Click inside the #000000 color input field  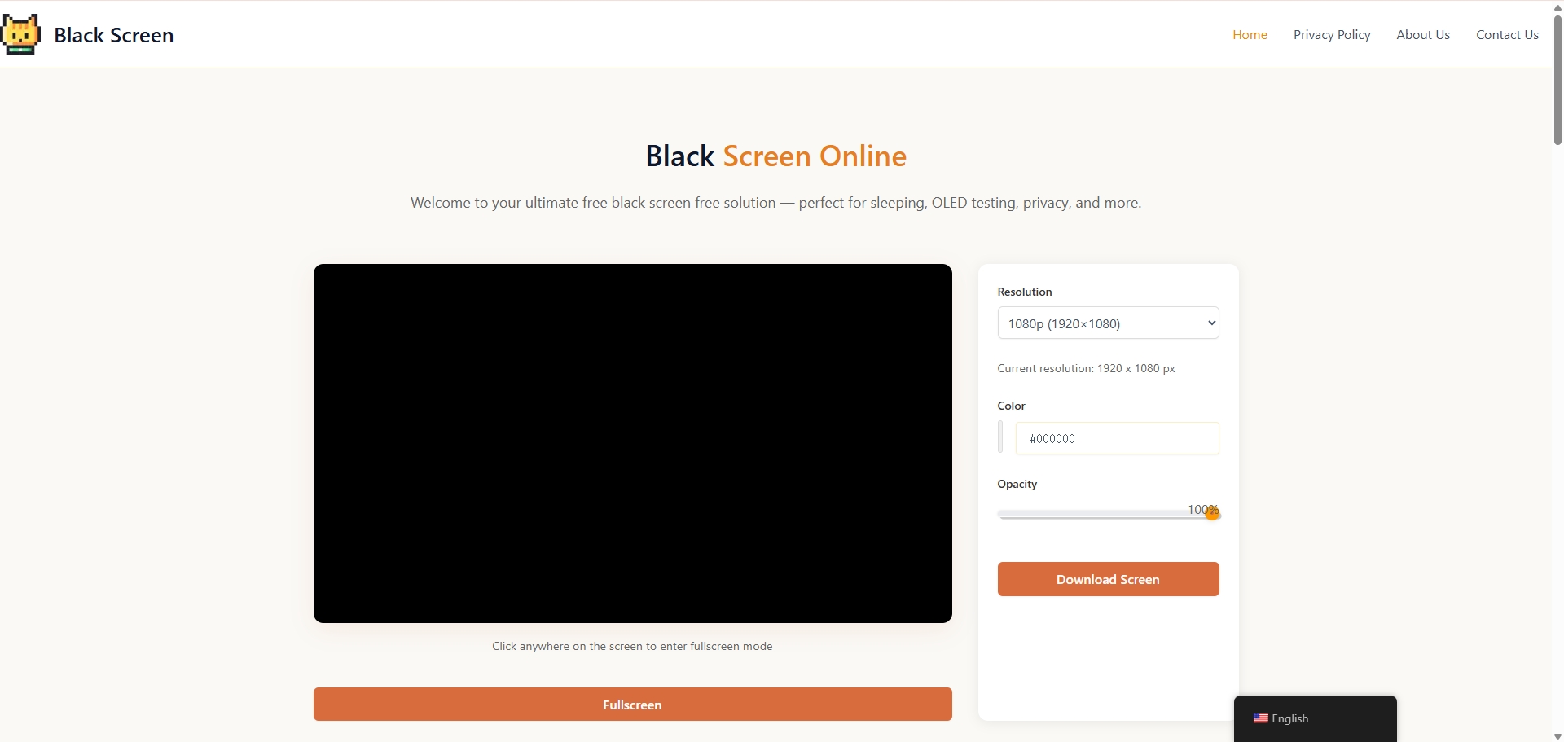click(1116, 437)
